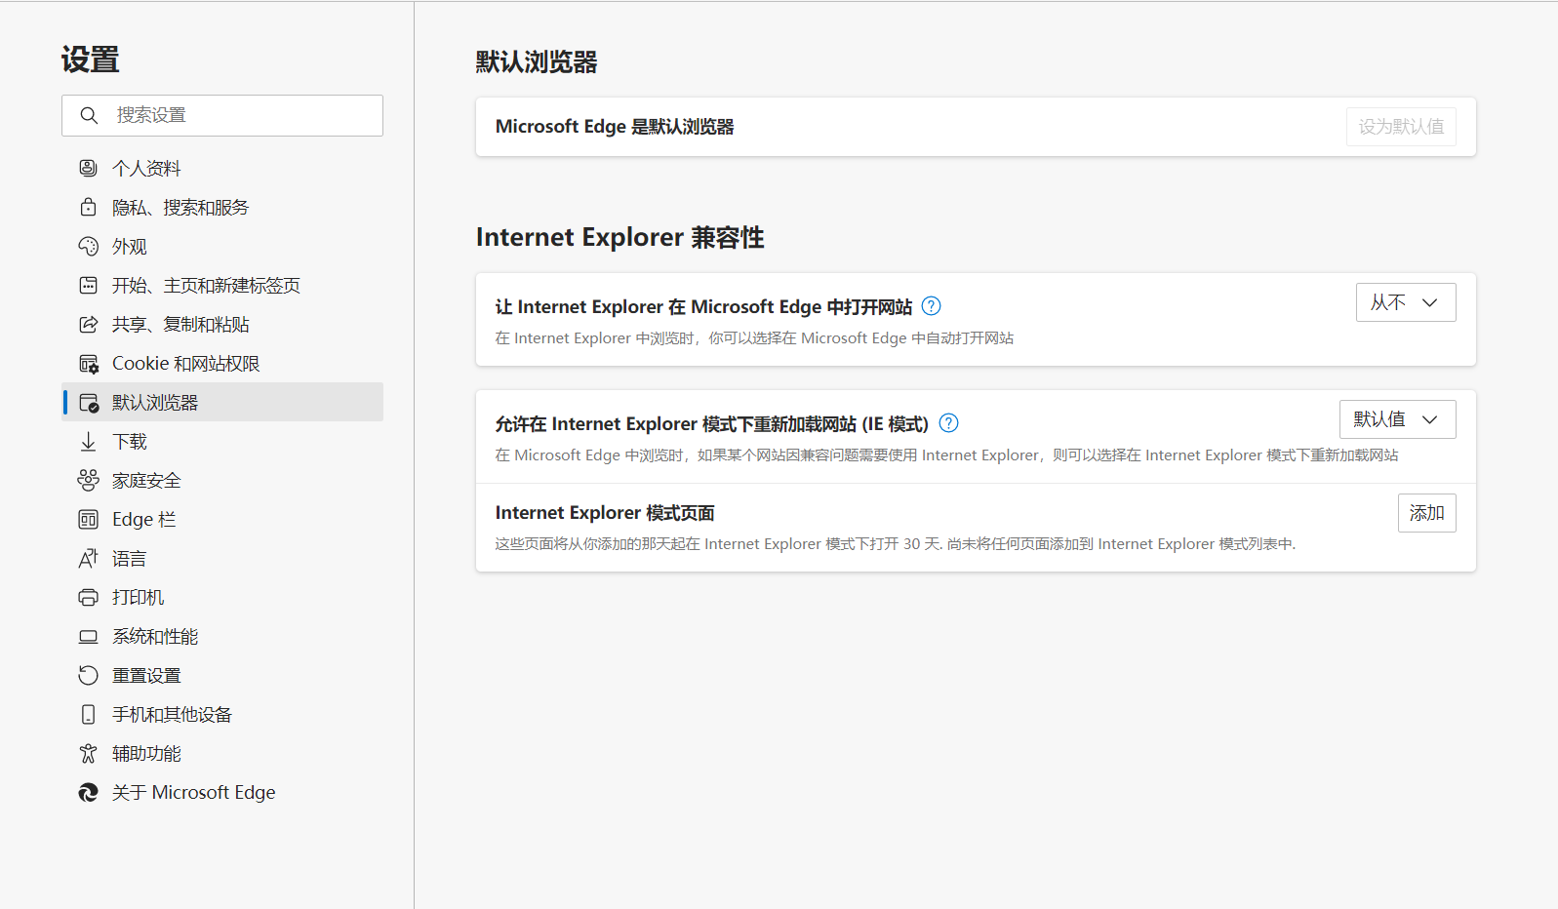Open 个人资料 settings page
1558x909 pixels.
[x=222, y=168]
